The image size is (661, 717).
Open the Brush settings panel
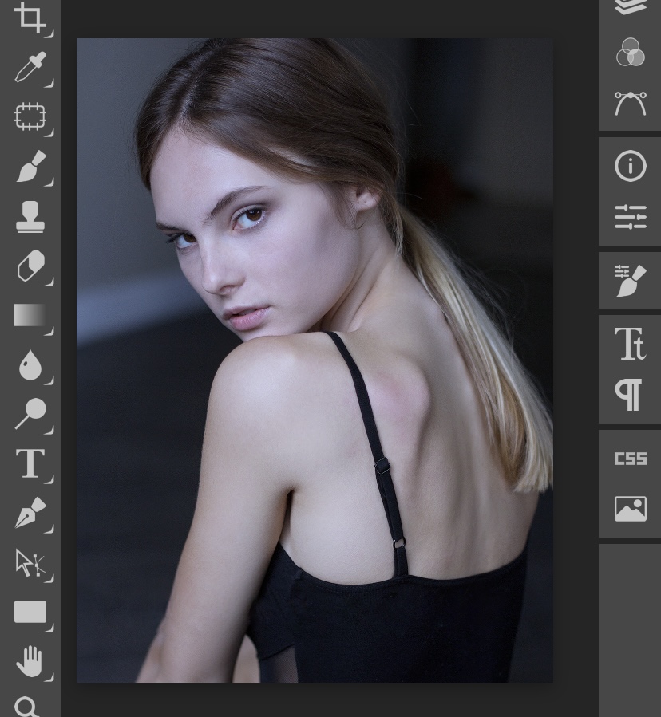click(x=631, y=280)
